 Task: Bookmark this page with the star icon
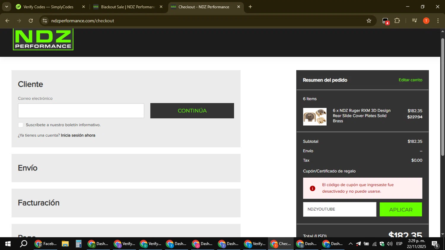click(x=369, y=21)
